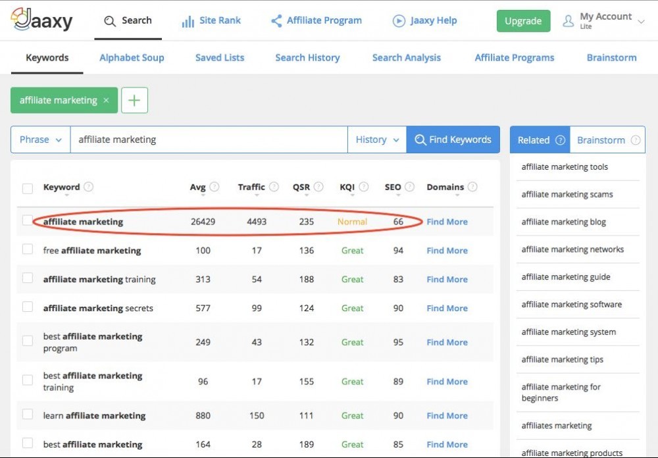The image size is (658, 458).
Task: Go to the Search Analysis tab
Action: tap(407, 58)
